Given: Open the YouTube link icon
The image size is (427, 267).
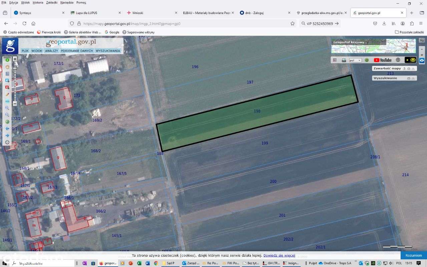Looking at the screenshot, I should (383, 60).
